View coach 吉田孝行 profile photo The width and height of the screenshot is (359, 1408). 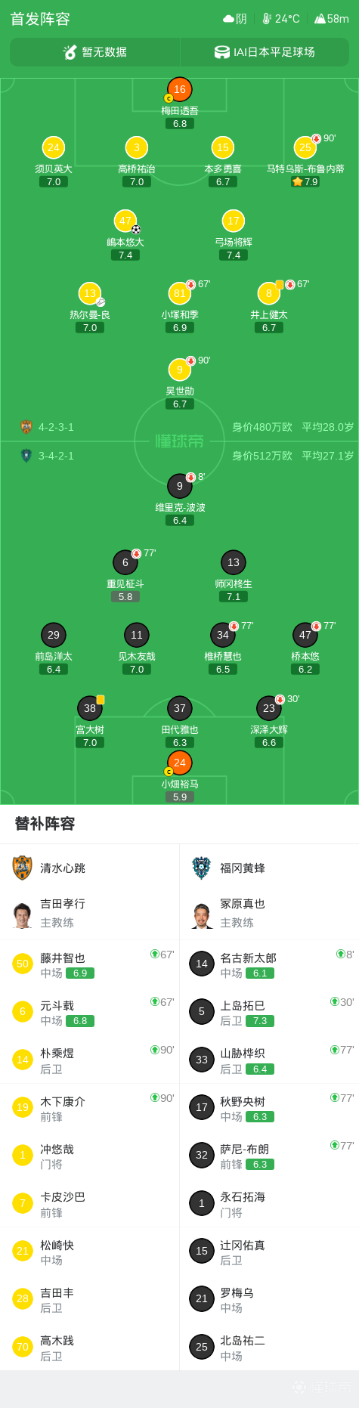pos(23,913)
